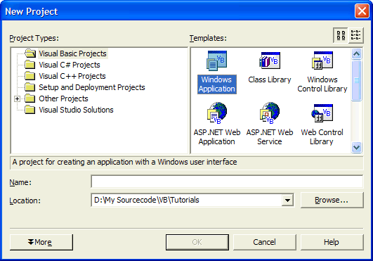373x261 pixels.
Task: Click the Browse... button
Action: point(332,200)
